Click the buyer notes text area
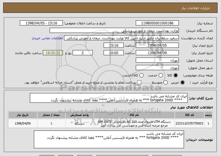Screen dimensions: 221x156 click(109, 139)
